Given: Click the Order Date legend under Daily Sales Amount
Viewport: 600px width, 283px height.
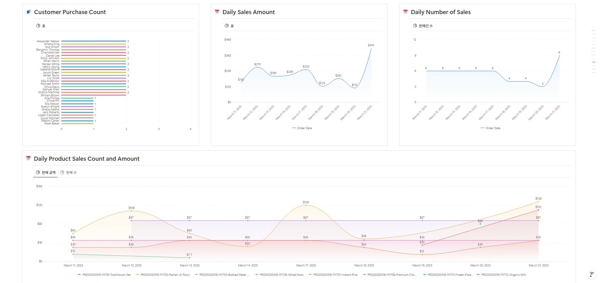Looking at the screenshot, I should 302,128.
